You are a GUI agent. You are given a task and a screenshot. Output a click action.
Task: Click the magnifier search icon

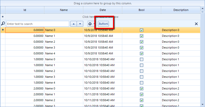click(x=3, y=24)
